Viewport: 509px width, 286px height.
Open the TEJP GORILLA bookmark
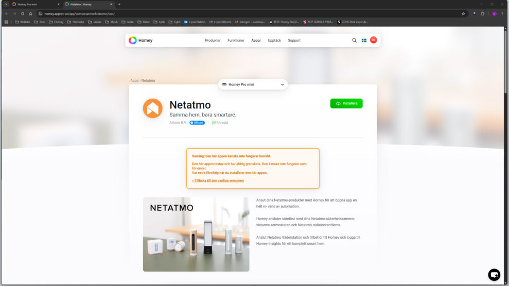click(318, 22)
